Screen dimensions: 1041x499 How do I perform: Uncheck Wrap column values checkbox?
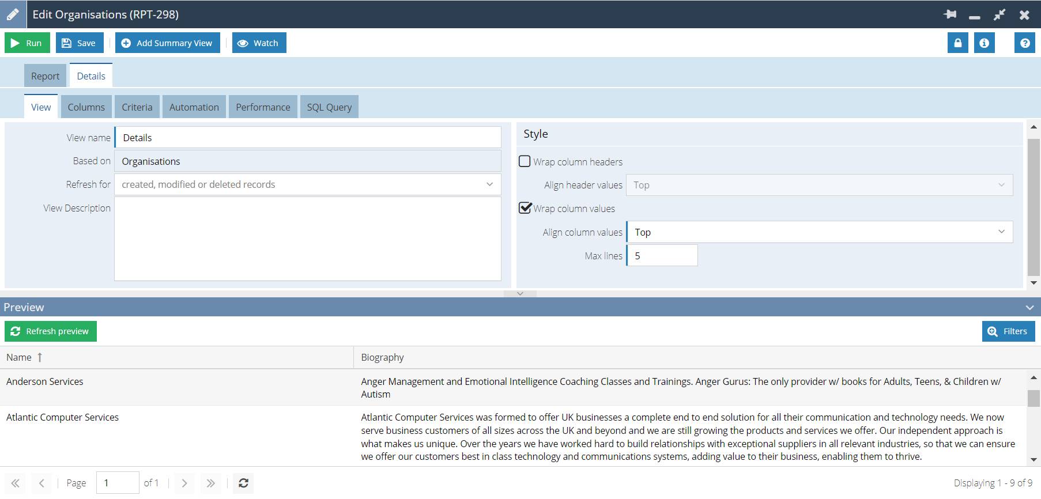coord(525,208)
